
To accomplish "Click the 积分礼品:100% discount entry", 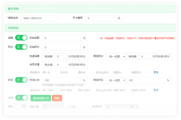I will coord(104,90).
